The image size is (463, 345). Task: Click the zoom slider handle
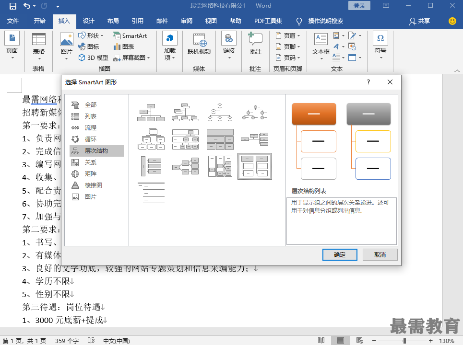coord(404,341)
